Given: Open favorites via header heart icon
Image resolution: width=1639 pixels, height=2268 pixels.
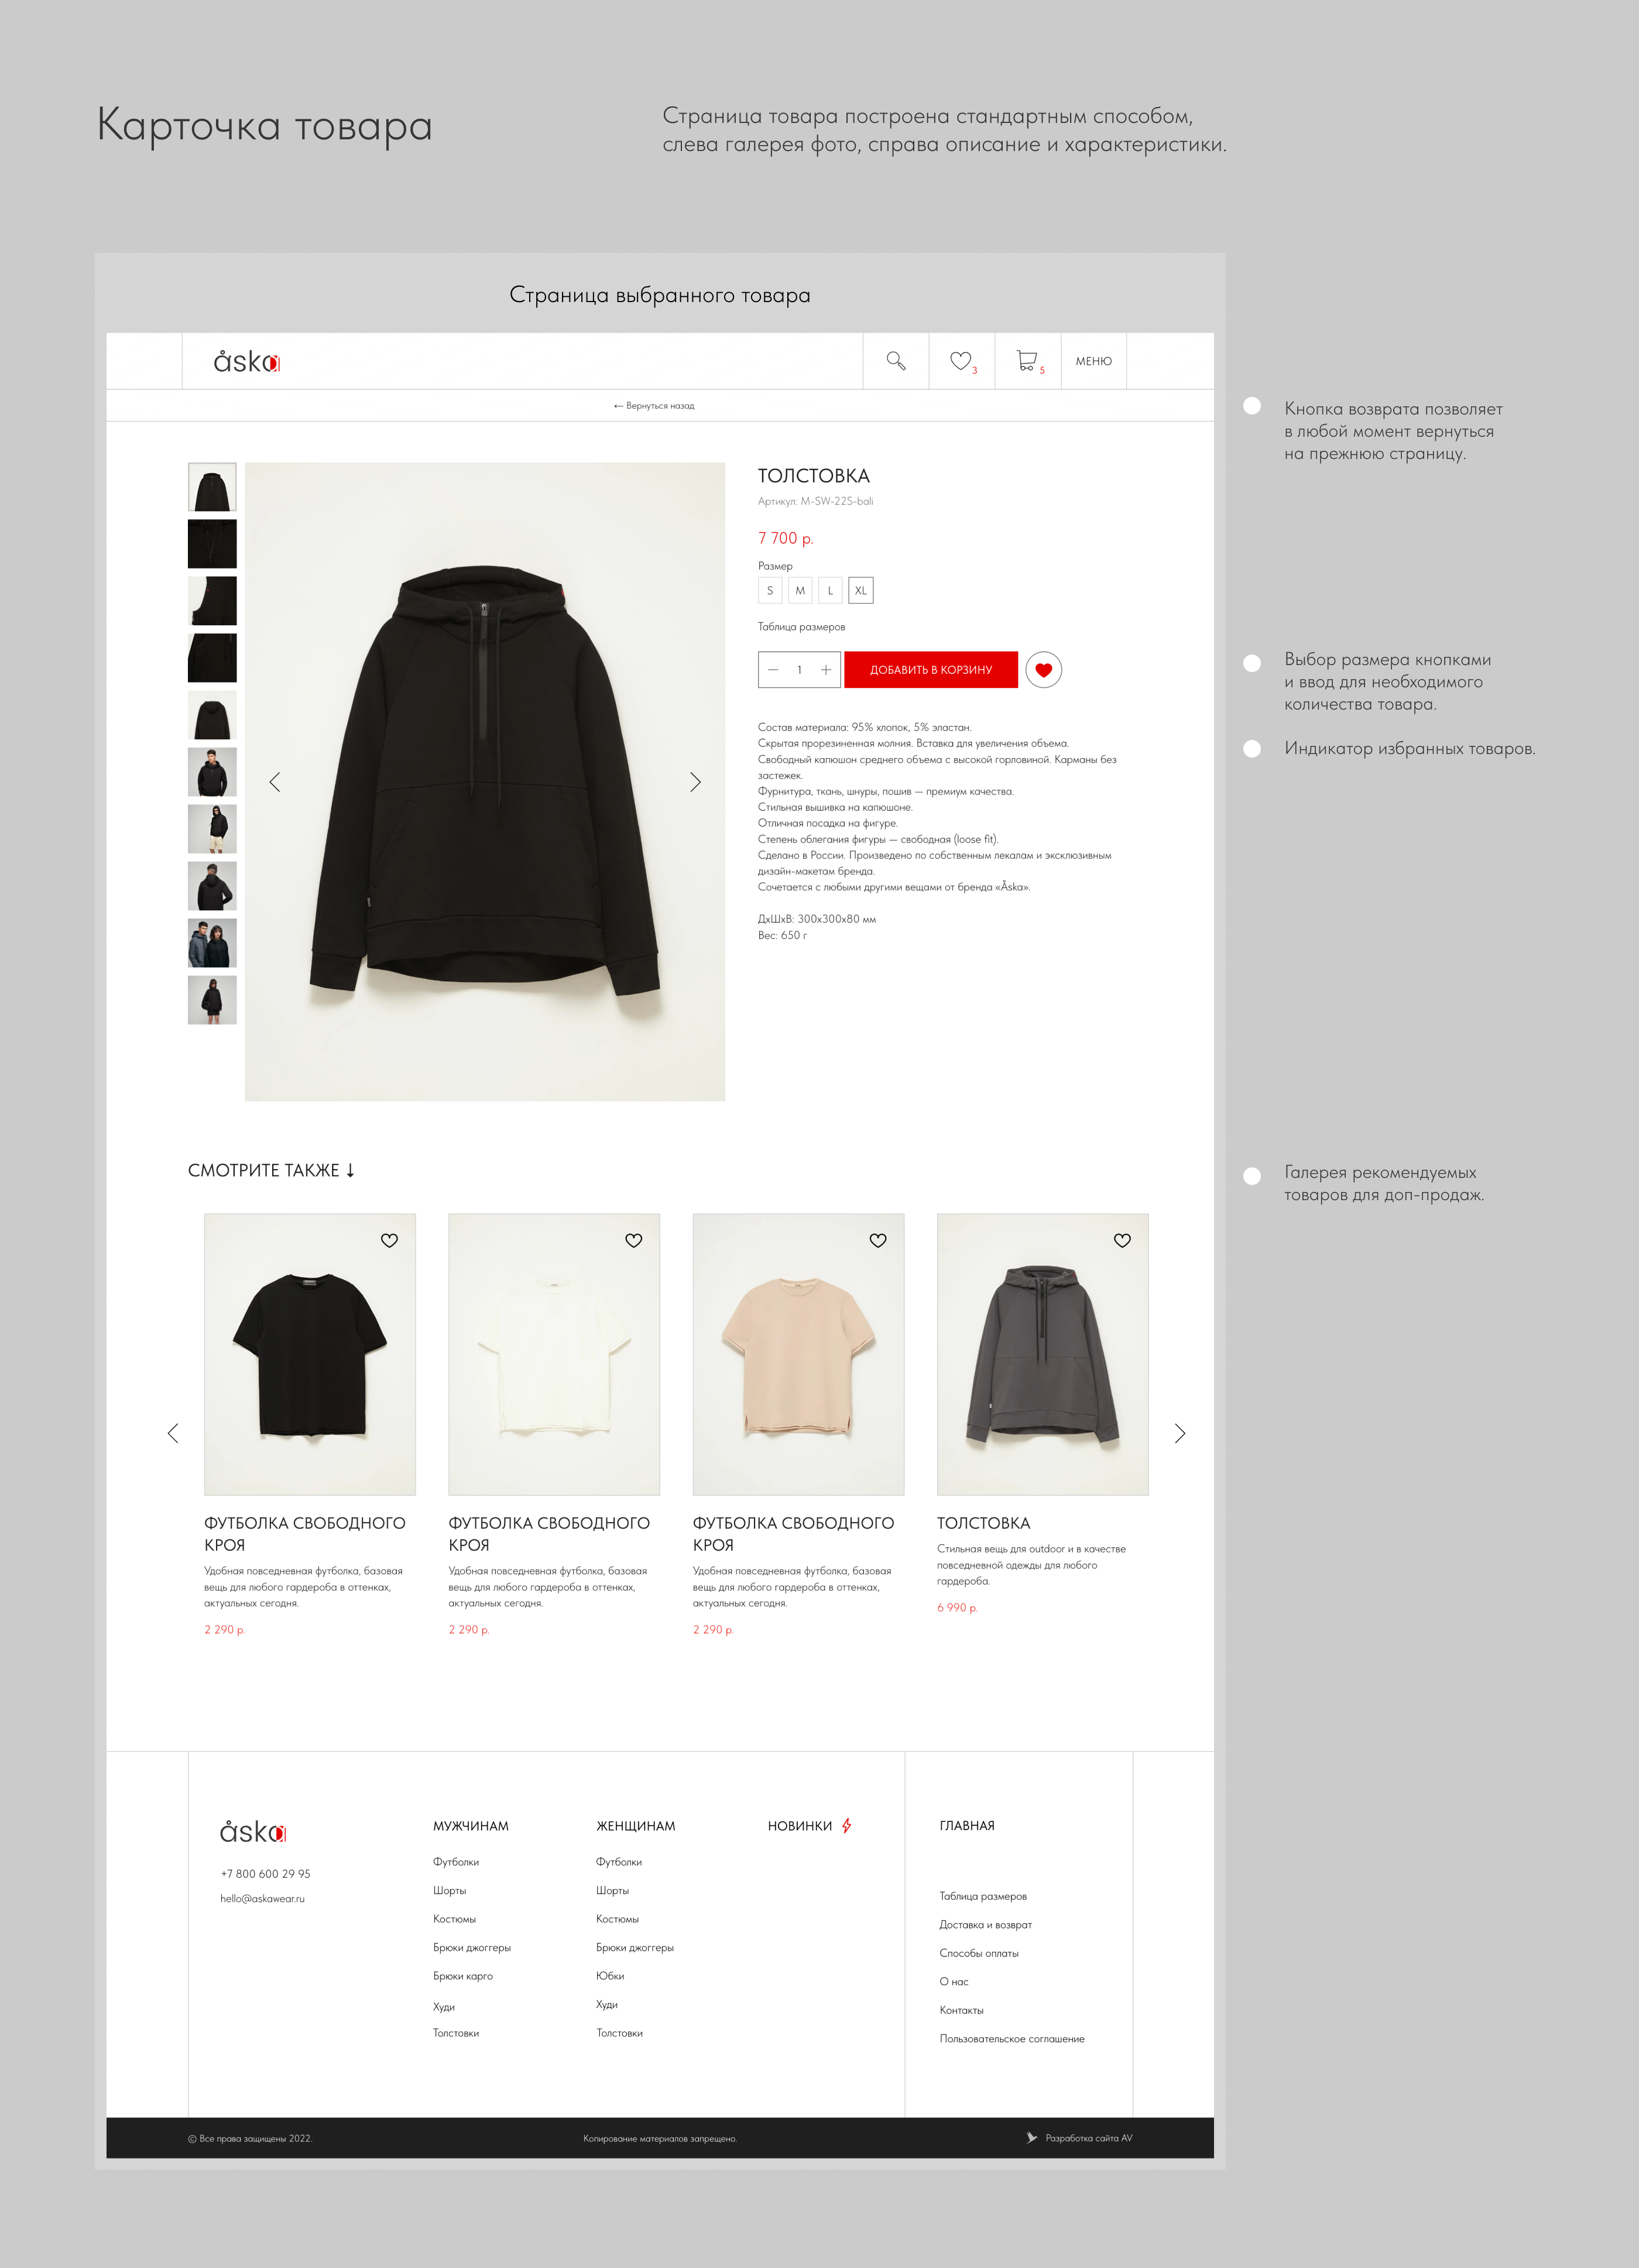Looking at the screenshot, I should [x=961, y=361].
